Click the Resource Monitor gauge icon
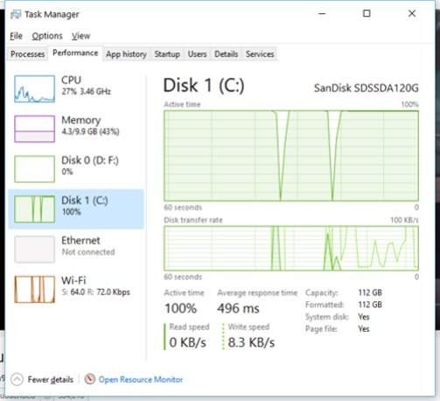The image size is (440, 401). pos(90,379)
